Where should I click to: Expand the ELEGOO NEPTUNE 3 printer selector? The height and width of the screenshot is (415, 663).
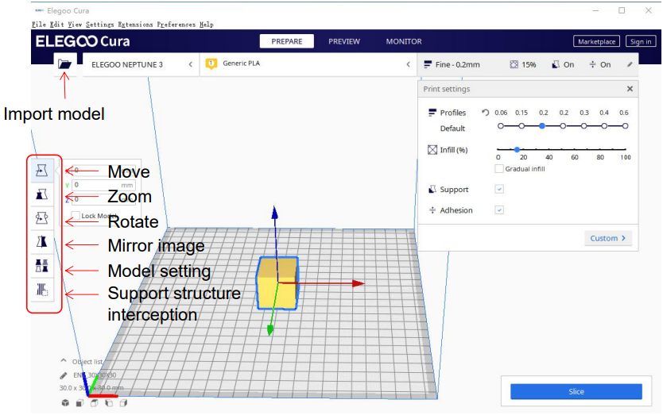tap(142, 64)
